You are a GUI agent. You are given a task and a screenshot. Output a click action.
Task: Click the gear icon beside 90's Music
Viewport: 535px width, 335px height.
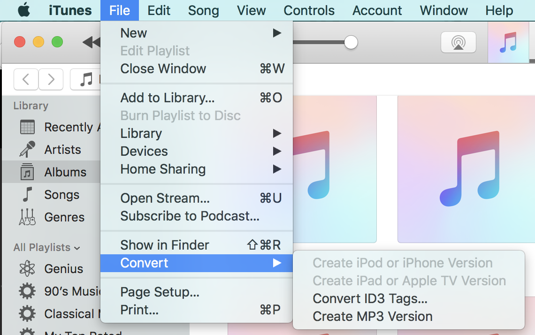[x=27, y=291]
